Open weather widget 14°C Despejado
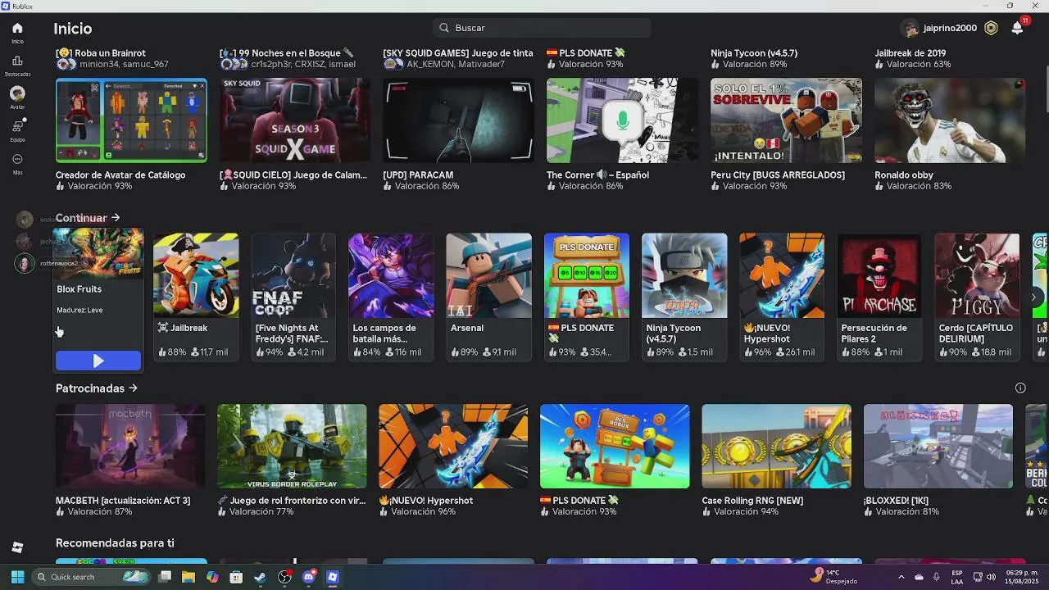This screenshot has height=590, width=1049. pyautogui.click(x=833, y=576)
